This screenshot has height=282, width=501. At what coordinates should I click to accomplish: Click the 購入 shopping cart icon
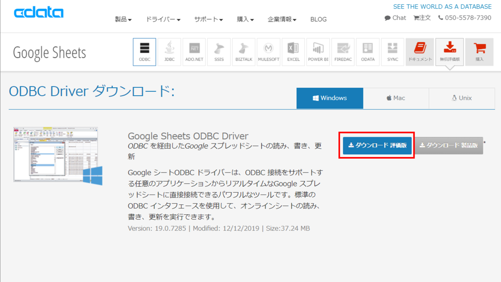click(479, 52)
